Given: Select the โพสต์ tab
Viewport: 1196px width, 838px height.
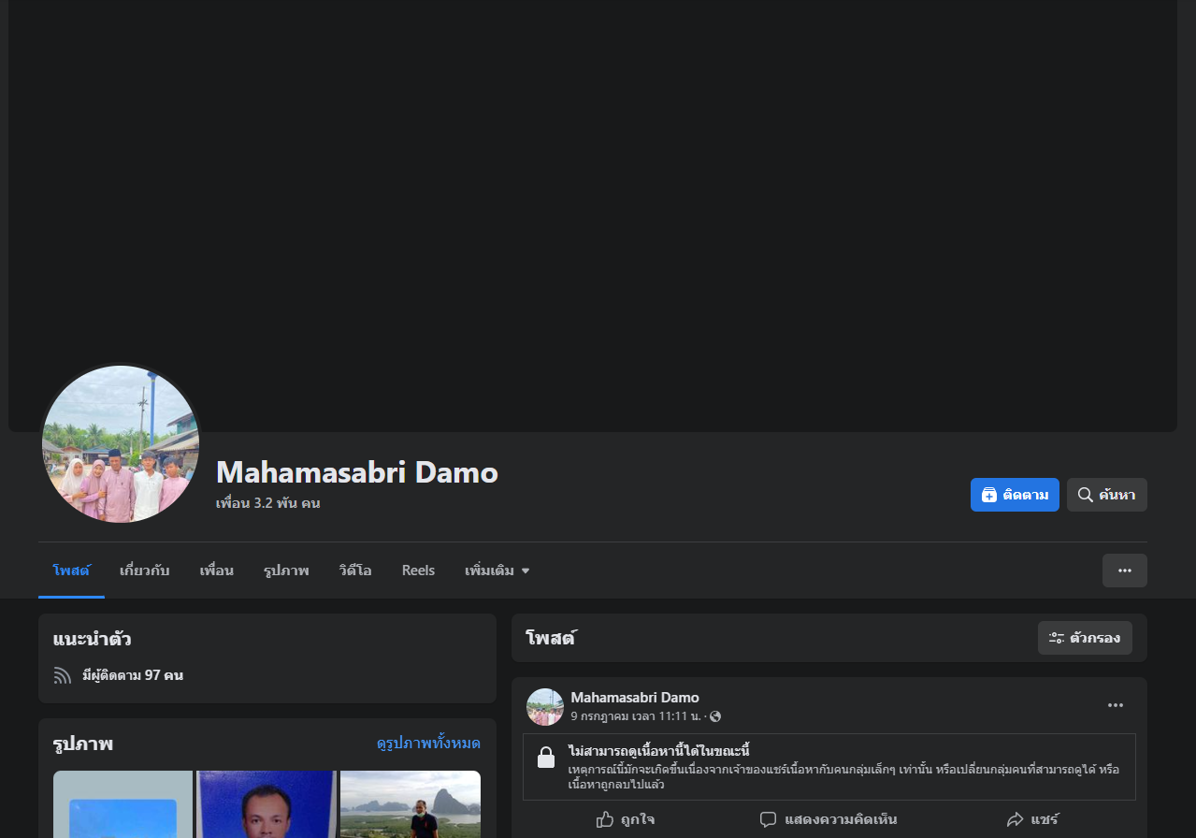Looking at the screenshot, I should (71, 571).
